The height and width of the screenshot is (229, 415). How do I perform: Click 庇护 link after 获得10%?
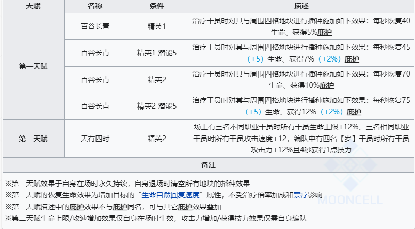327,85
